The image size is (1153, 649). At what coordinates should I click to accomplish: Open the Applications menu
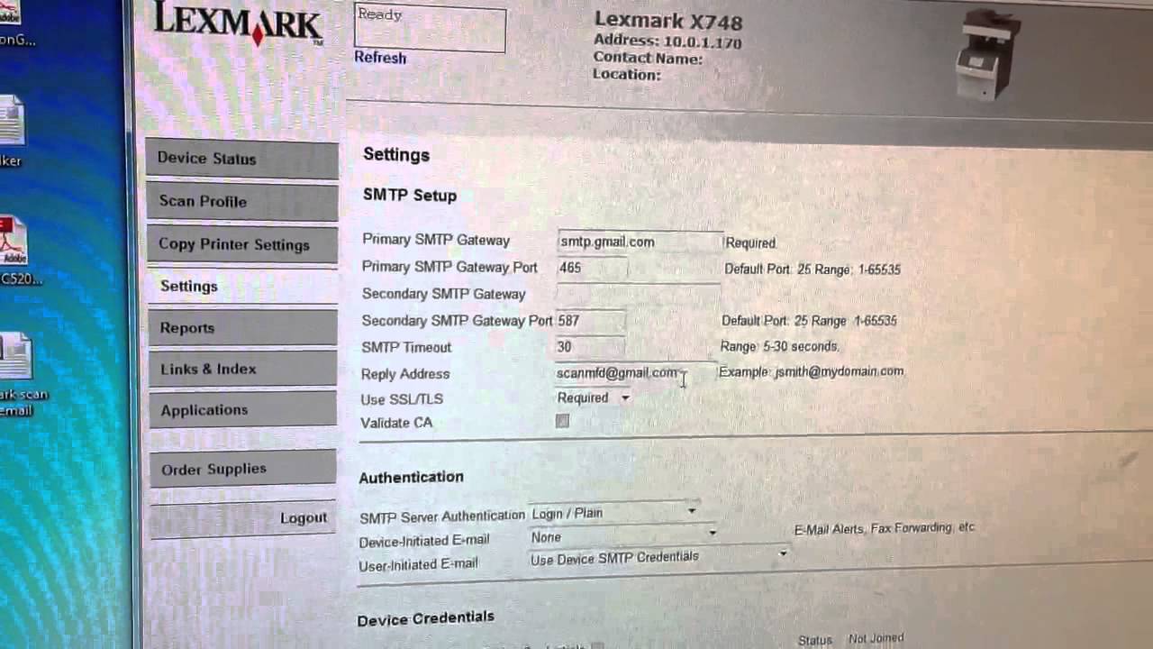coord(241,410)
